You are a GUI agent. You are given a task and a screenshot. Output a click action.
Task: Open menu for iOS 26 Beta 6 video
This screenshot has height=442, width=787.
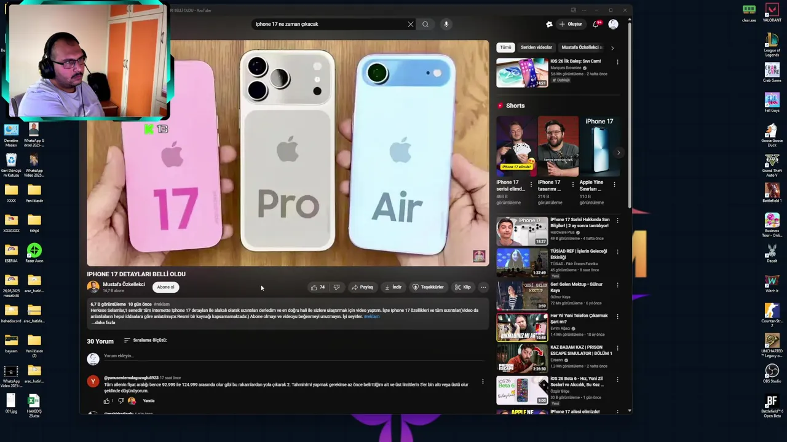click(617, 380)
